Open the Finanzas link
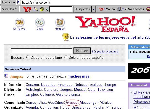Screen dimensions: 150x109 click(65, 85)
